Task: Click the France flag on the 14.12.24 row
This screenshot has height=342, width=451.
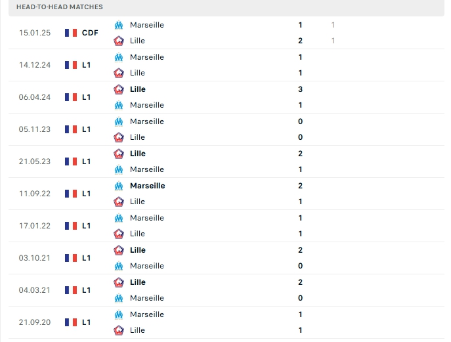Action: 71,65
